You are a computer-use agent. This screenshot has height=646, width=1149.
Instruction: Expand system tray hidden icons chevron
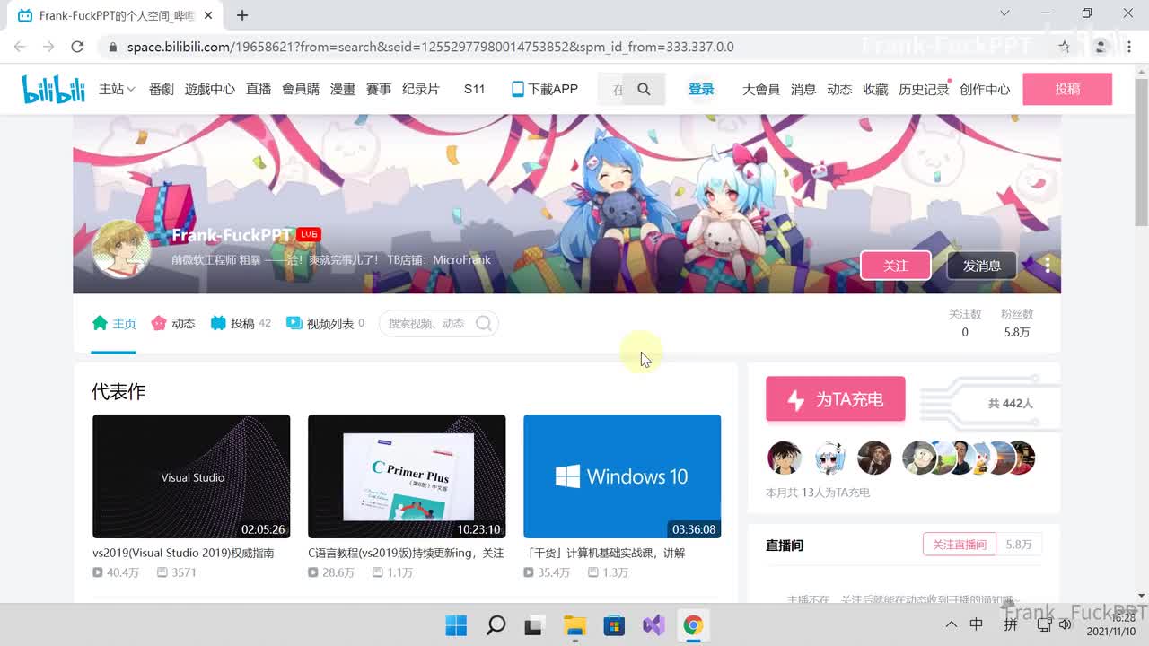pyautogui.click(x=952, y=624)
